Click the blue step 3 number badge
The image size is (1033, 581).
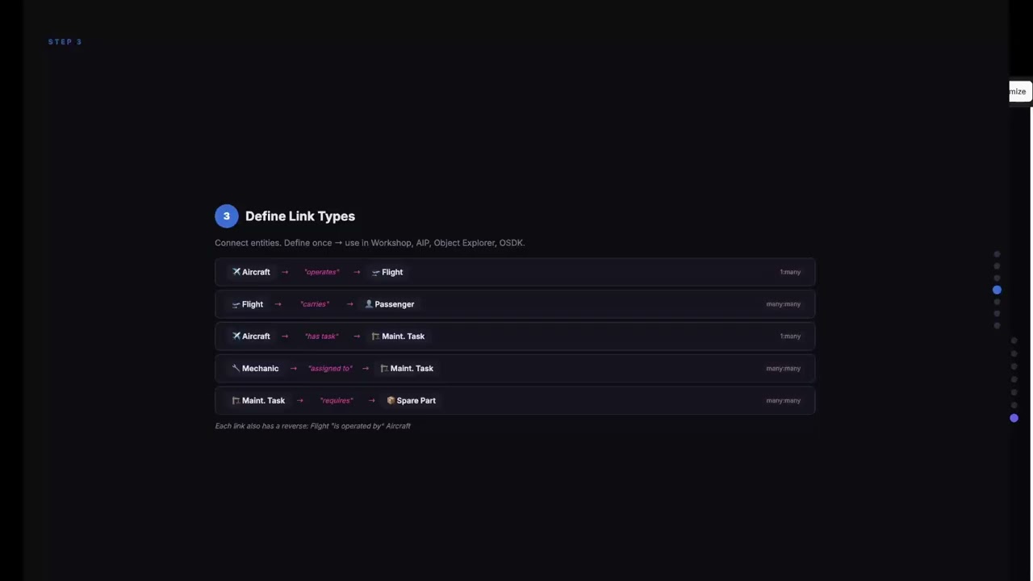(x=226, y=216)
